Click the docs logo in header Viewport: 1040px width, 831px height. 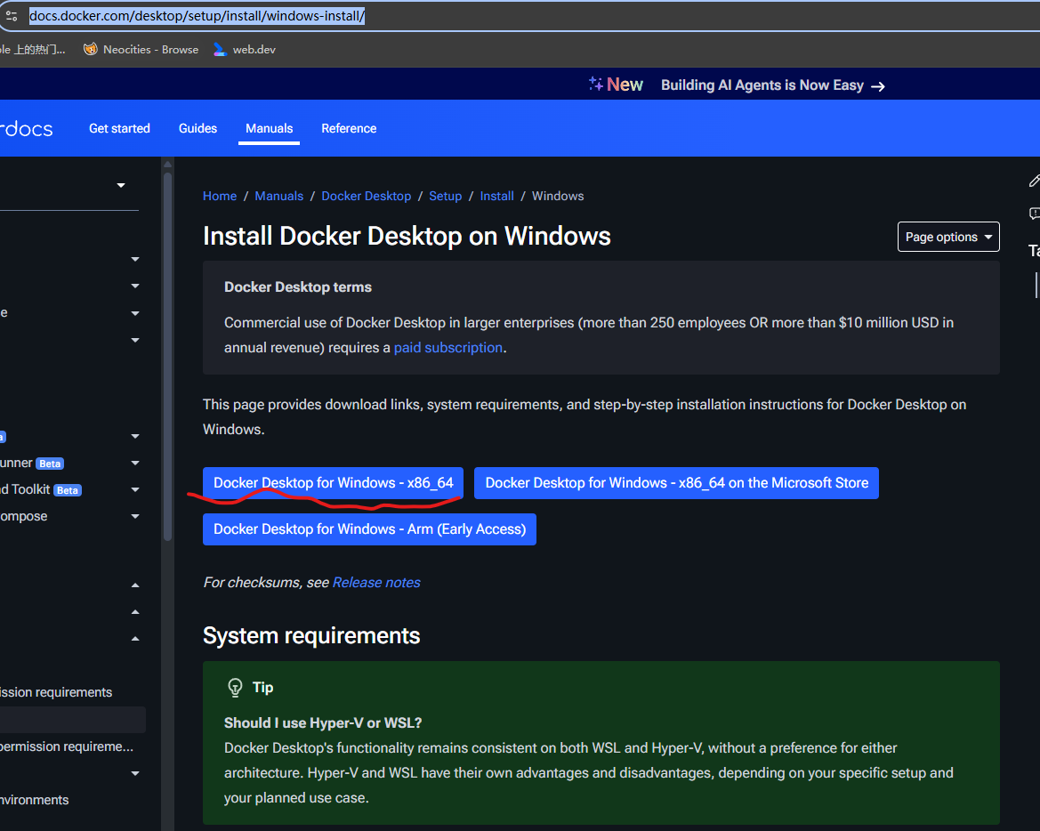coord(27,129)
